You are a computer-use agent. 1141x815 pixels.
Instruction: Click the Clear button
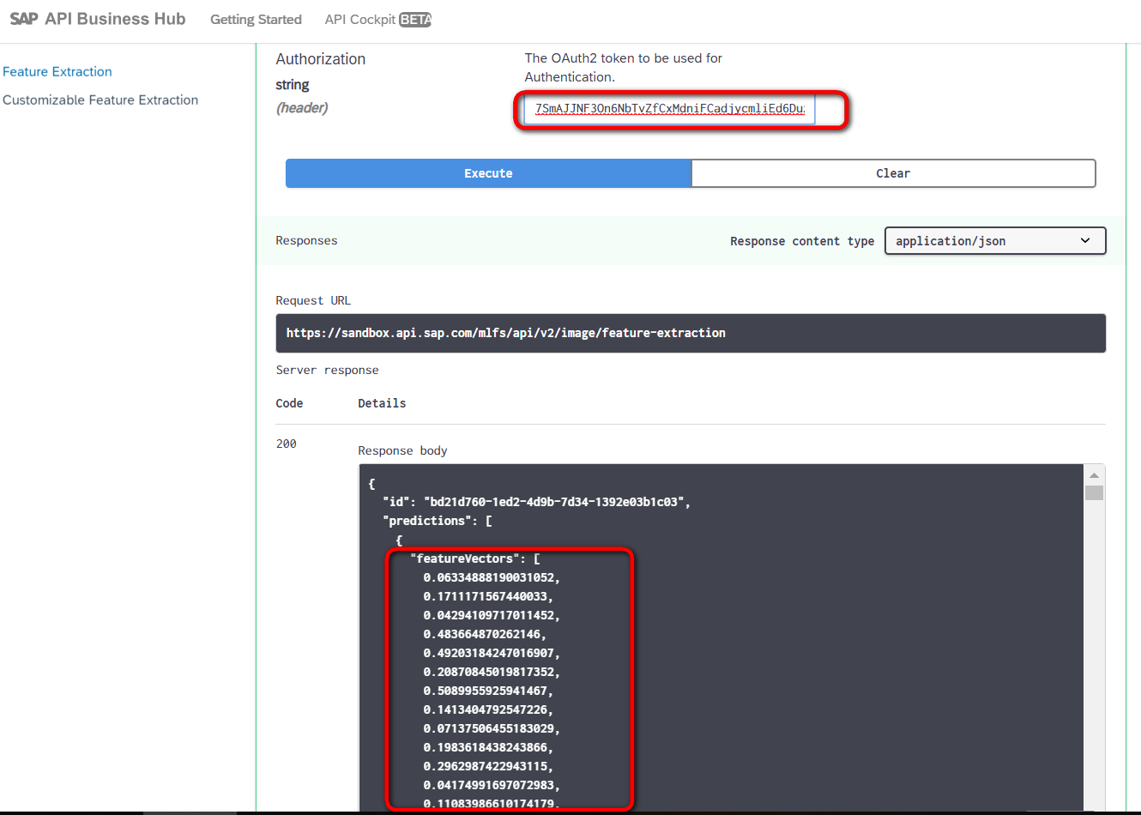[893, 173]
